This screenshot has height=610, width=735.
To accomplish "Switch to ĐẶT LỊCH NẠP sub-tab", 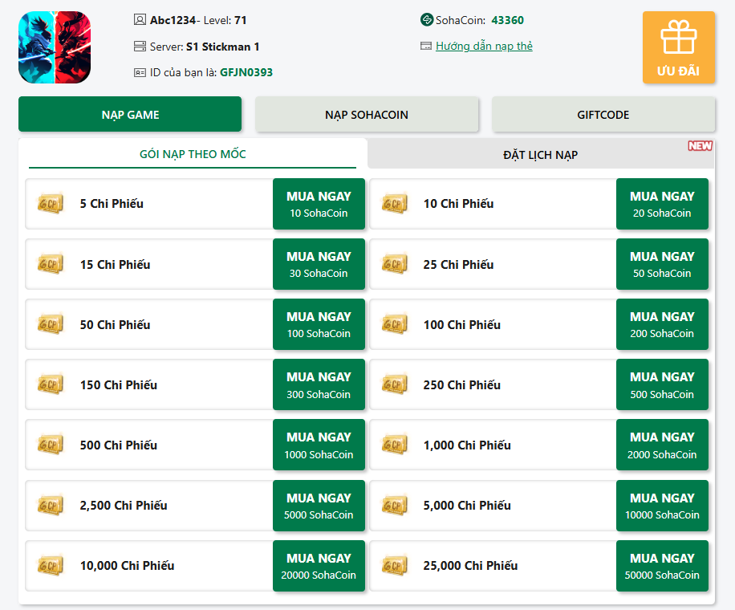I will click(x=541, y=155).
